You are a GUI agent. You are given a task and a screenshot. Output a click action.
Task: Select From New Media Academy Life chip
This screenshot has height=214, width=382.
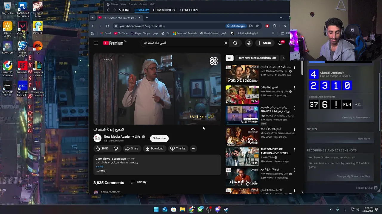257,58
